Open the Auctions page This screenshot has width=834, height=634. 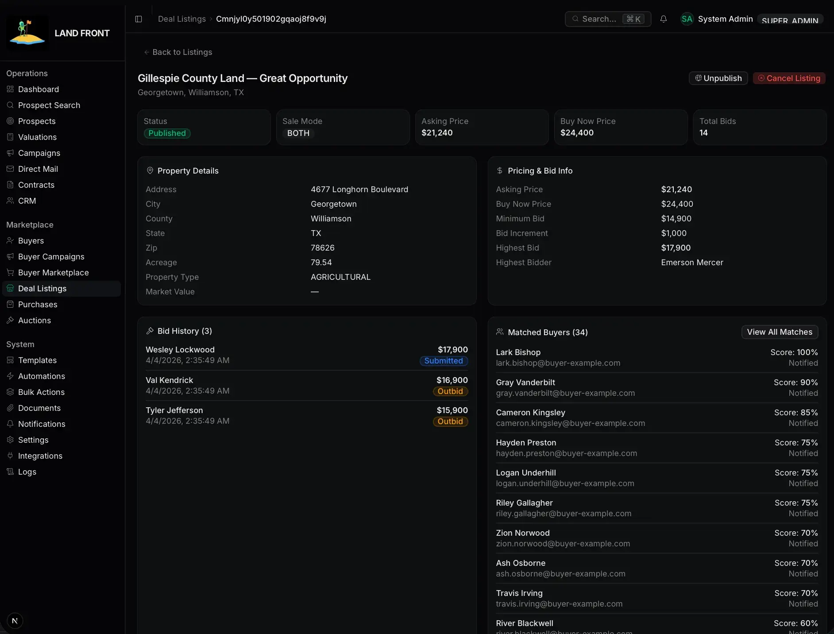click(x=62, y=320)
